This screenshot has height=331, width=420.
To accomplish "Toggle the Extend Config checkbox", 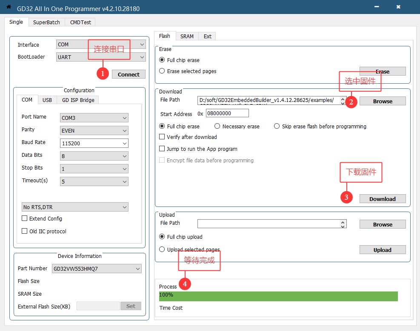I will coord(25,218).
